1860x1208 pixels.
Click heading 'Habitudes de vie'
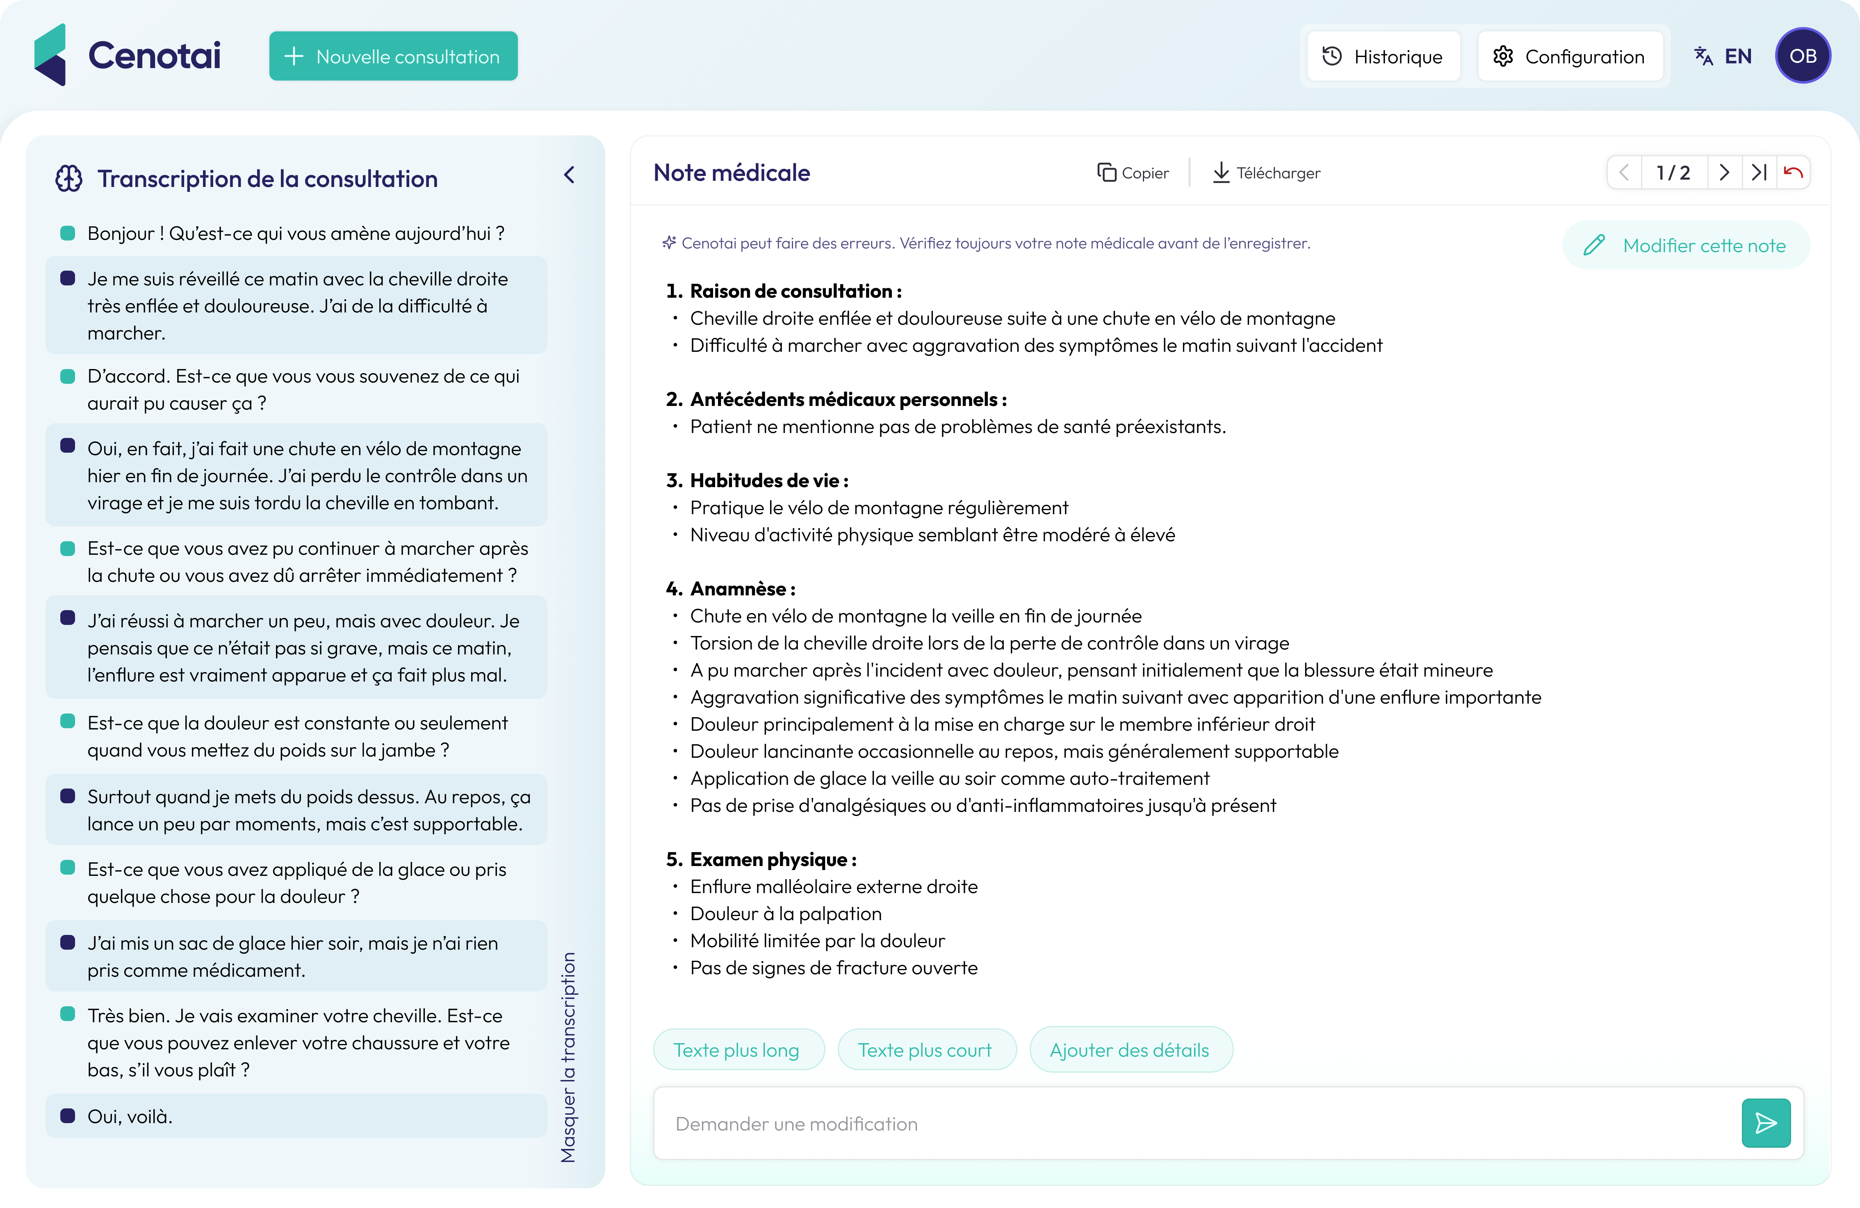pos(769,481)
